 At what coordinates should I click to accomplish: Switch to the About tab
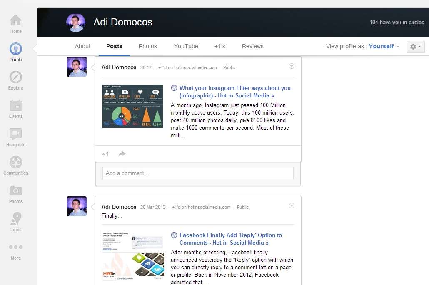[82, 46]
